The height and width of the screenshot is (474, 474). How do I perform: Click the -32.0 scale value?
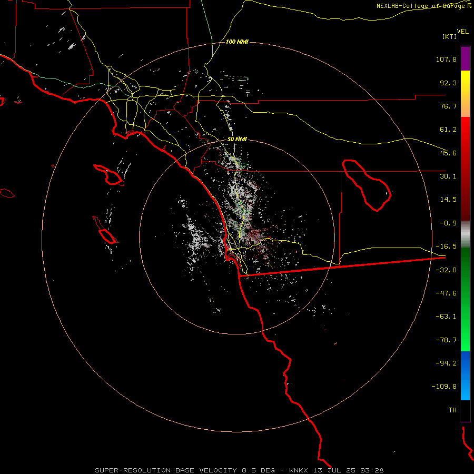[446, 270]
